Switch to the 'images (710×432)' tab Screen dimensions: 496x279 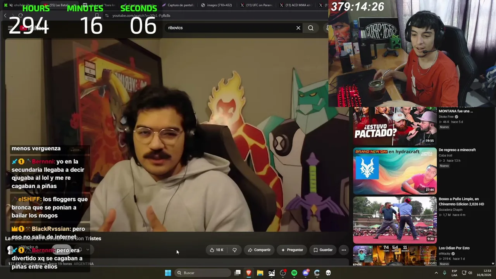[x=217, y=5]
